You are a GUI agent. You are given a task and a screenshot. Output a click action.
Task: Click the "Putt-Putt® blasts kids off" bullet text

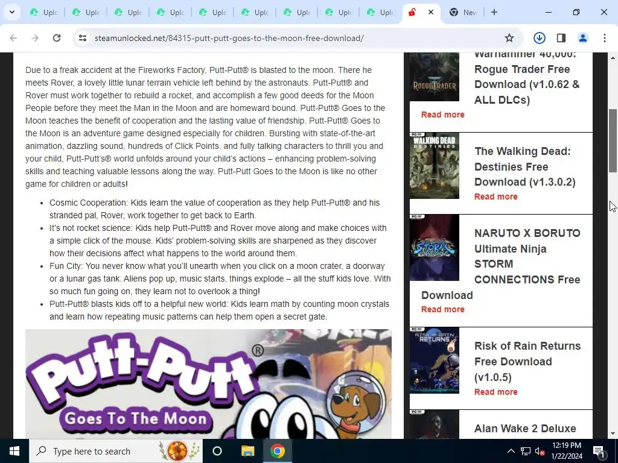pyautogui.click(x=219, y=310)
